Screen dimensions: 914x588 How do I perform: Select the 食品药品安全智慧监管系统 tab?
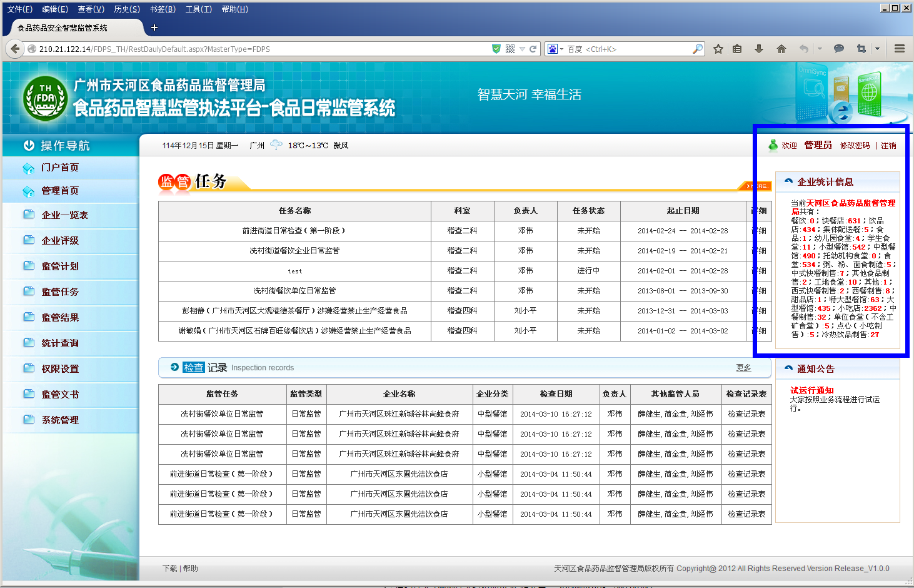(x=74, y=28)
